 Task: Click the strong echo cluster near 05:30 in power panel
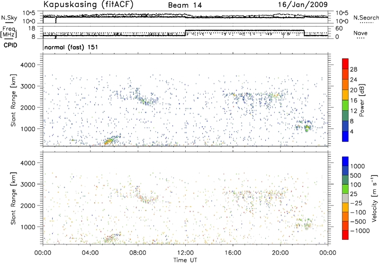[109, 141]
